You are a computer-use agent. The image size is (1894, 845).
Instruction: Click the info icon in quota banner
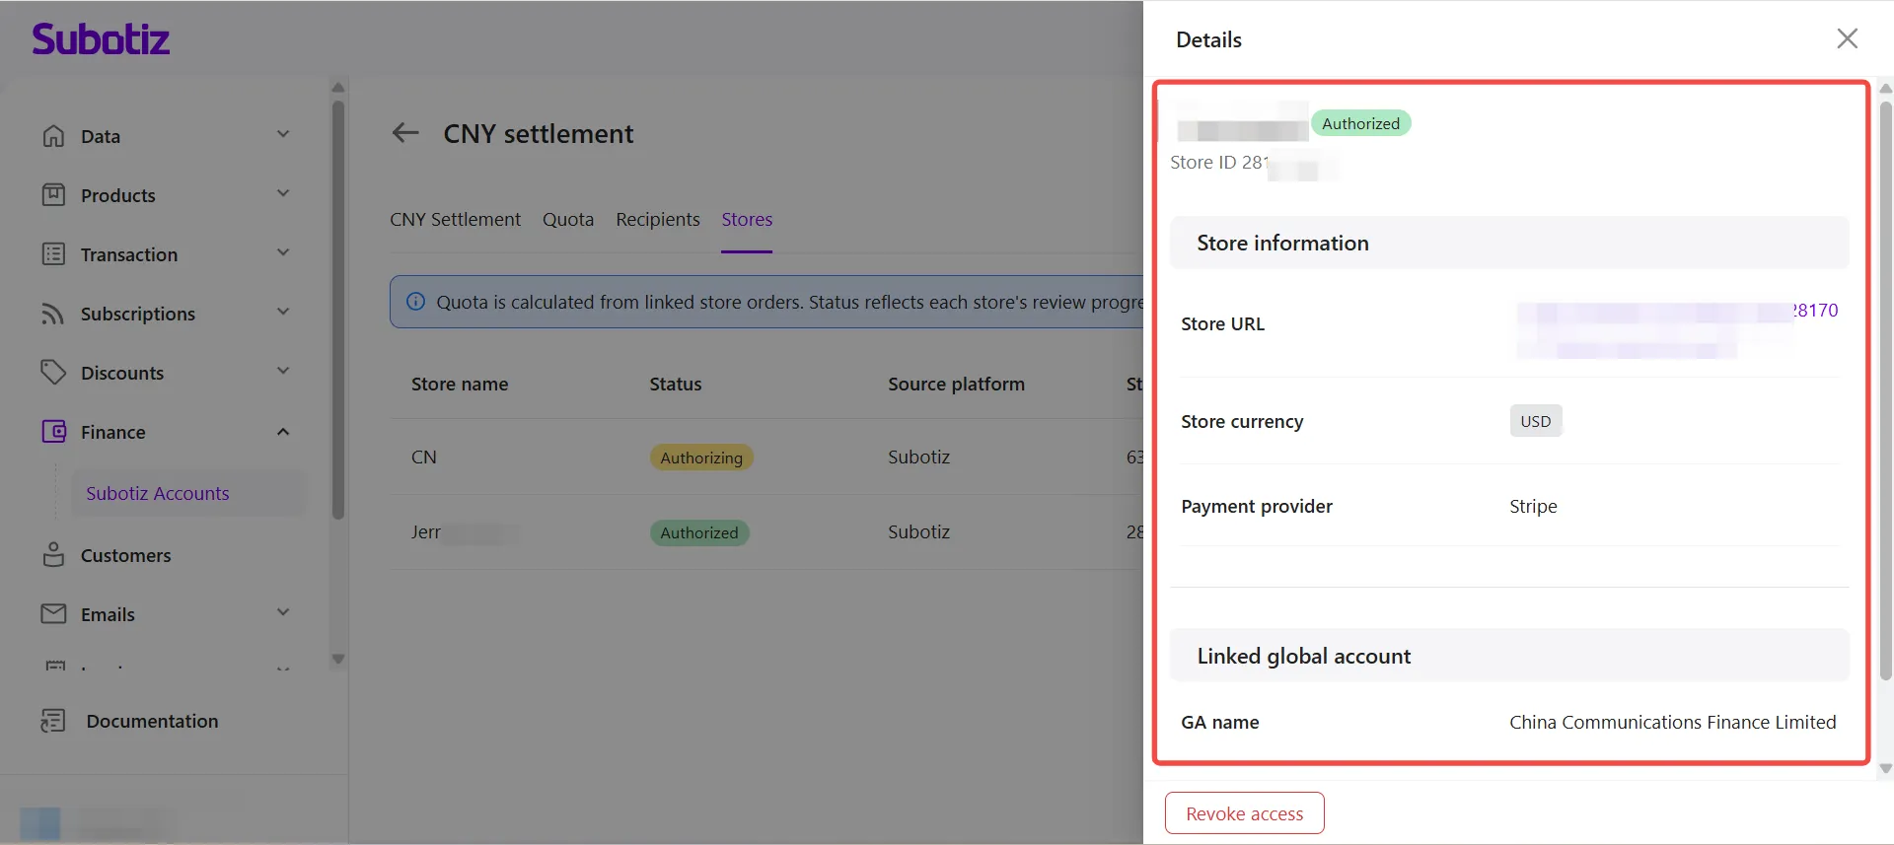(416, 302)
